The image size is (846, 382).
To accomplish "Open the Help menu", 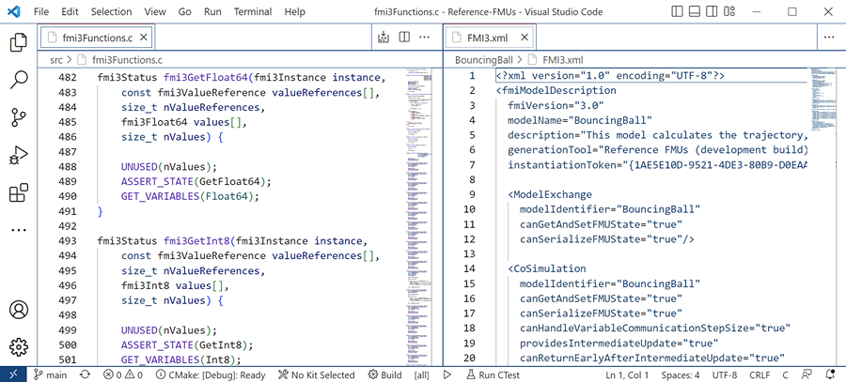I will click(x=294, y=11).
